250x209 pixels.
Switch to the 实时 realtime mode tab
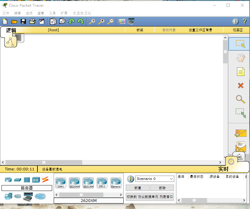tap(223, 169)
